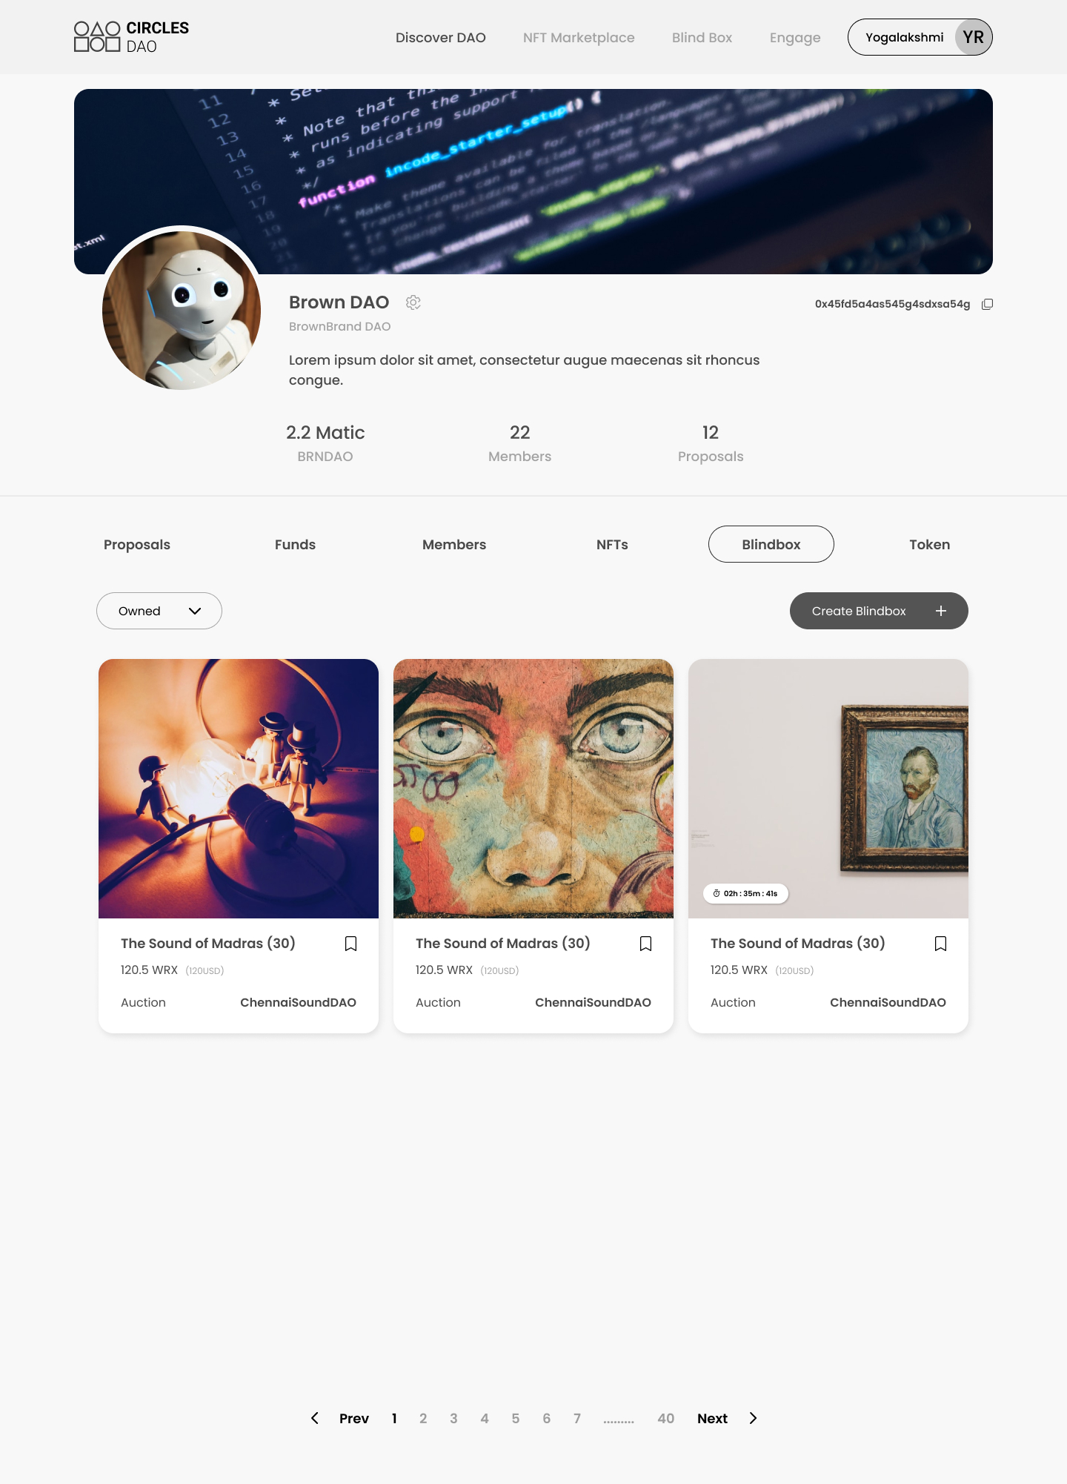Bookmark the first Sound of Madras card
Viewport: 1067px width, 1484px height.
(x=351, y=944)
